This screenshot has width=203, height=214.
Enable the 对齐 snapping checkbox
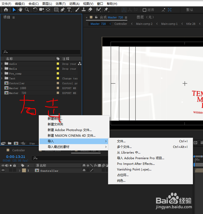pyautogui.click(x=144, y=10)
